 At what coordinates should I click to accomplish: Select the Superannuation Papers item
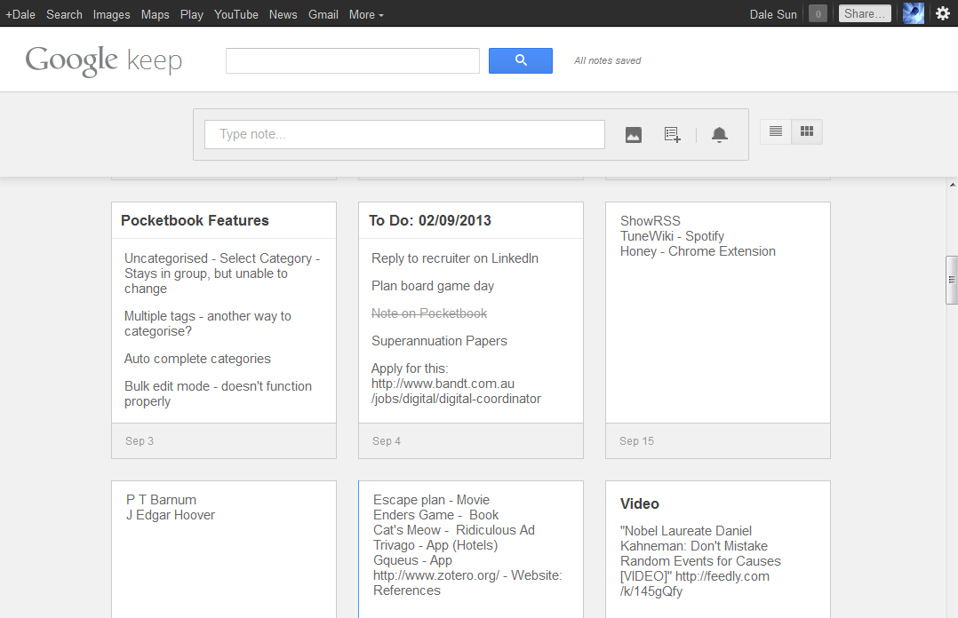(439, 341)
